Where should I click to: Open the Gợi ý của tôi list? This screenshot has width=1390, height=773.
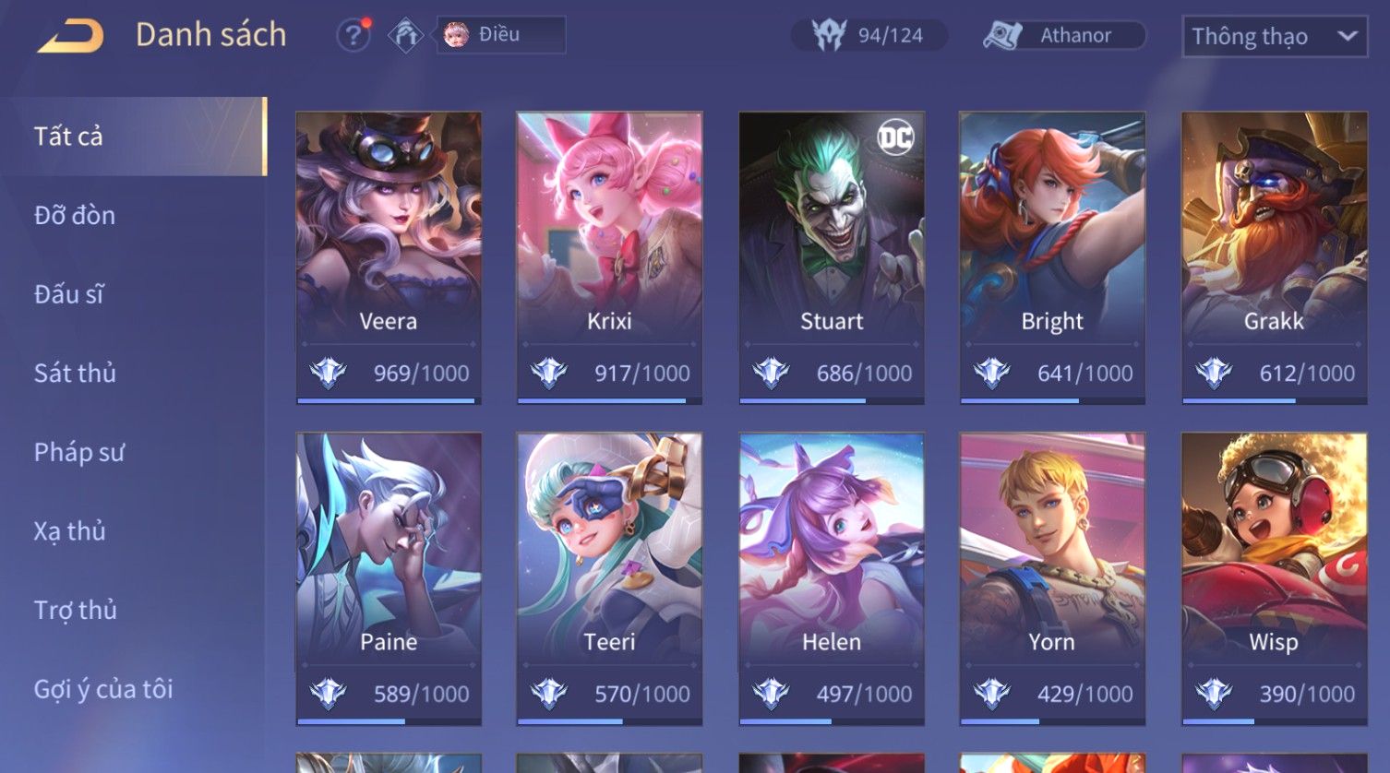click(x=103, y=689)
